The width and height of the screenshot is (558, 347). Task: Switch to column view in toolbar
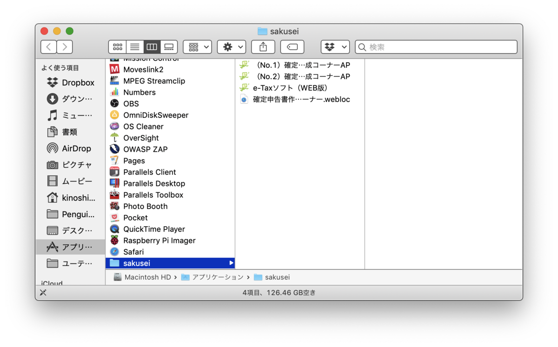152,47
